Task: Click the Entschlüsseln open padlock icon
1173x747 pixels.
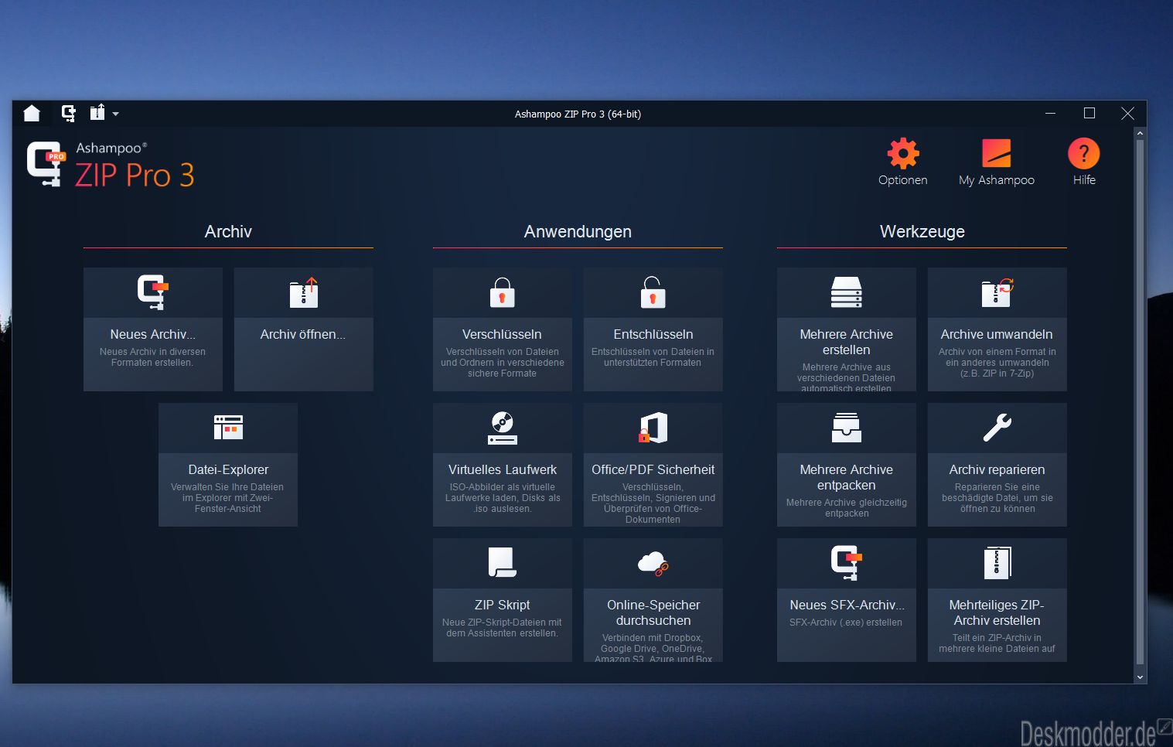Action: [653, 292]
